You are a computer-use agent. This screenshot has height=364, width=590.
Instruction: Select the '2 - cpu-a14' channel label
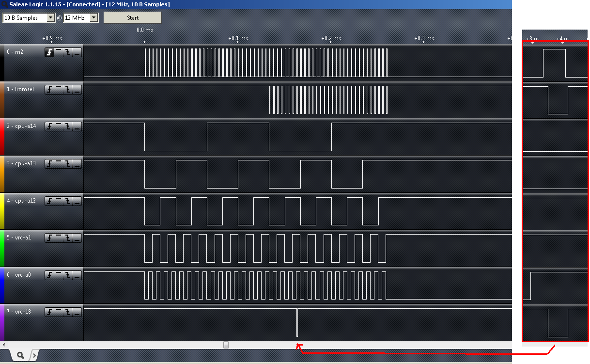[21, 126]
